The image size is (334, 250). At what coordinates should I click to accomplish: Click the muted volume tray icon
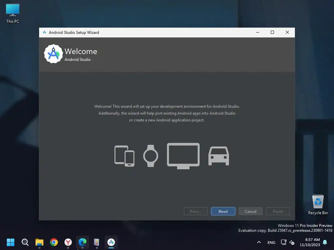click(x=292, y=242)
